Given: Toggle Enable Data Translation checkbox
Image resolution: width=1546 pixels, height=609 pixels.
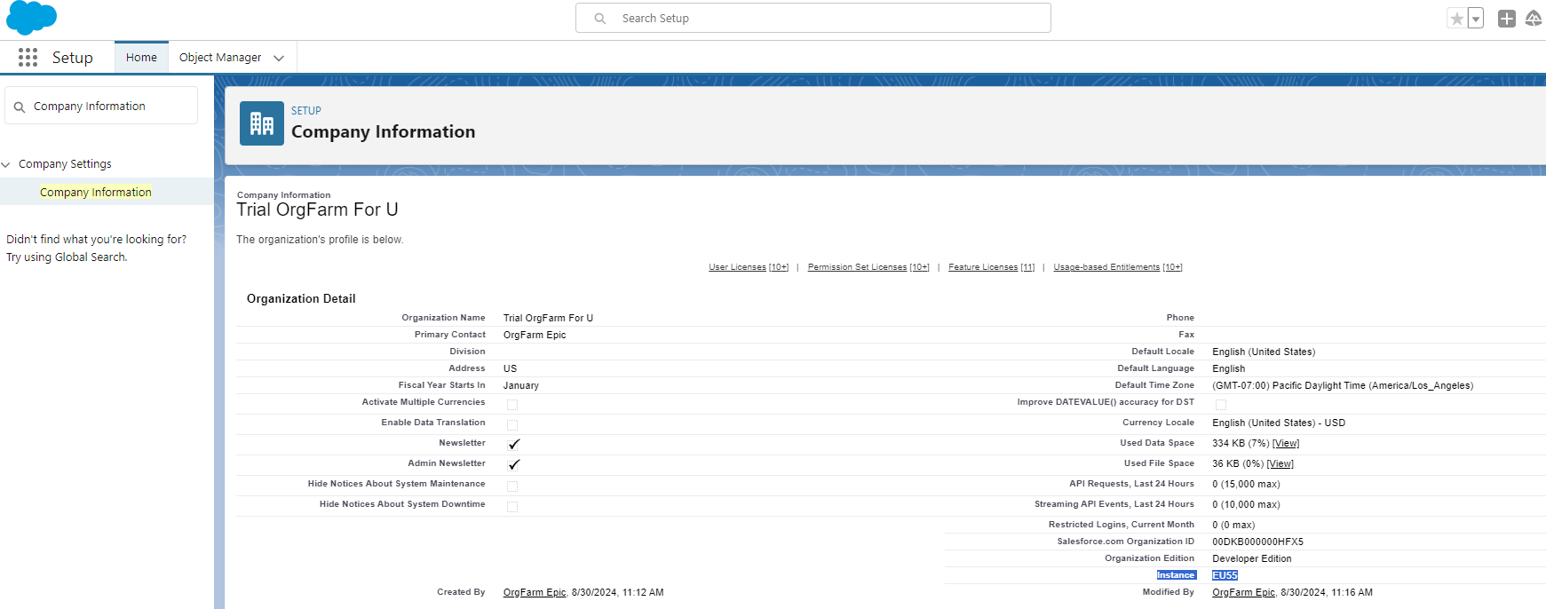Looking at the screenshot, I should pyautogui.click(x=512, y=425).
